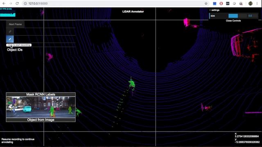This screenshot has height=147, width=262.
Task: Open the Chrome profile avatar
Action: (250, 4)
